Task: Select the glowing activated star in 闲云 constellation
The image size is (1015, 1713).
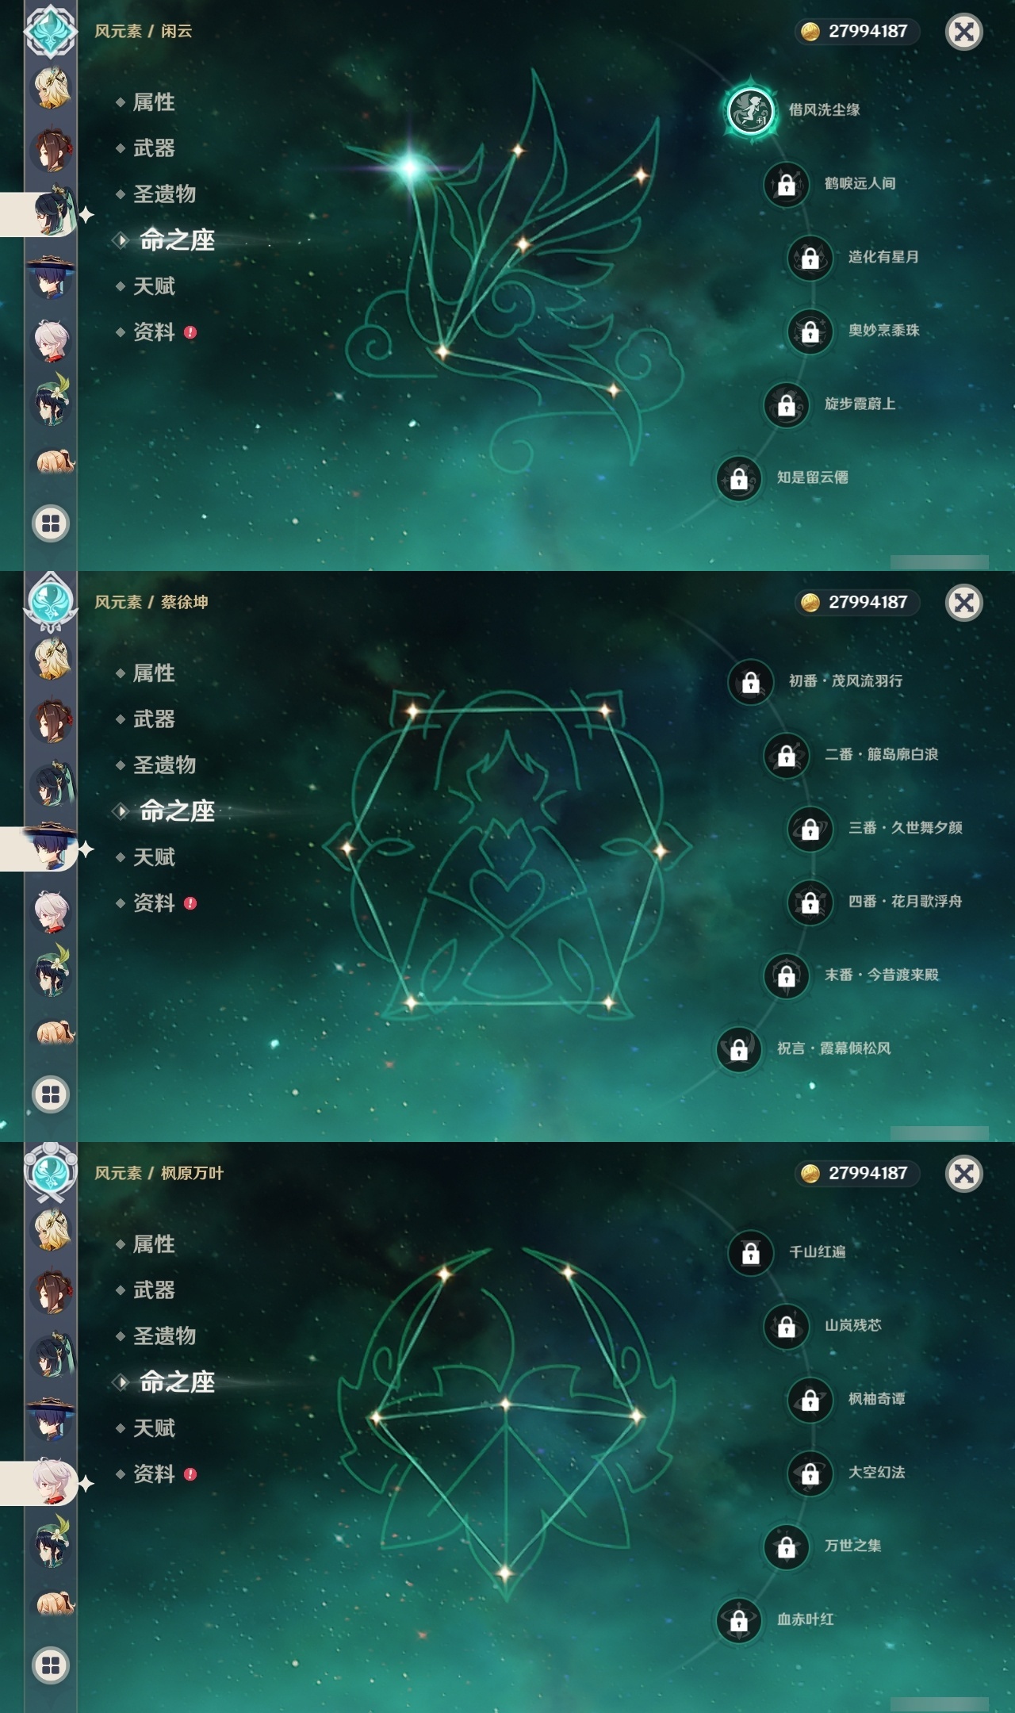Action: tap(410, 167)
